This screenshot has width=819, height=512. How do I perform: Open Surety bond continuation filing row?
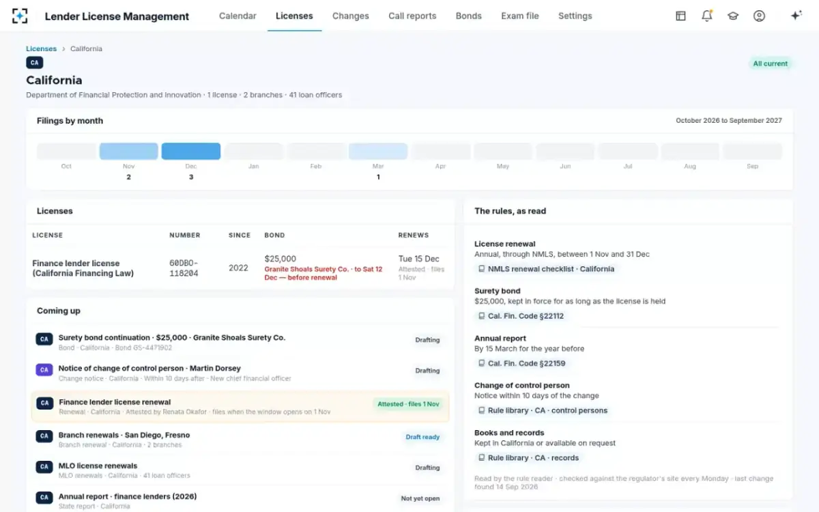click(x=240, y=342)
